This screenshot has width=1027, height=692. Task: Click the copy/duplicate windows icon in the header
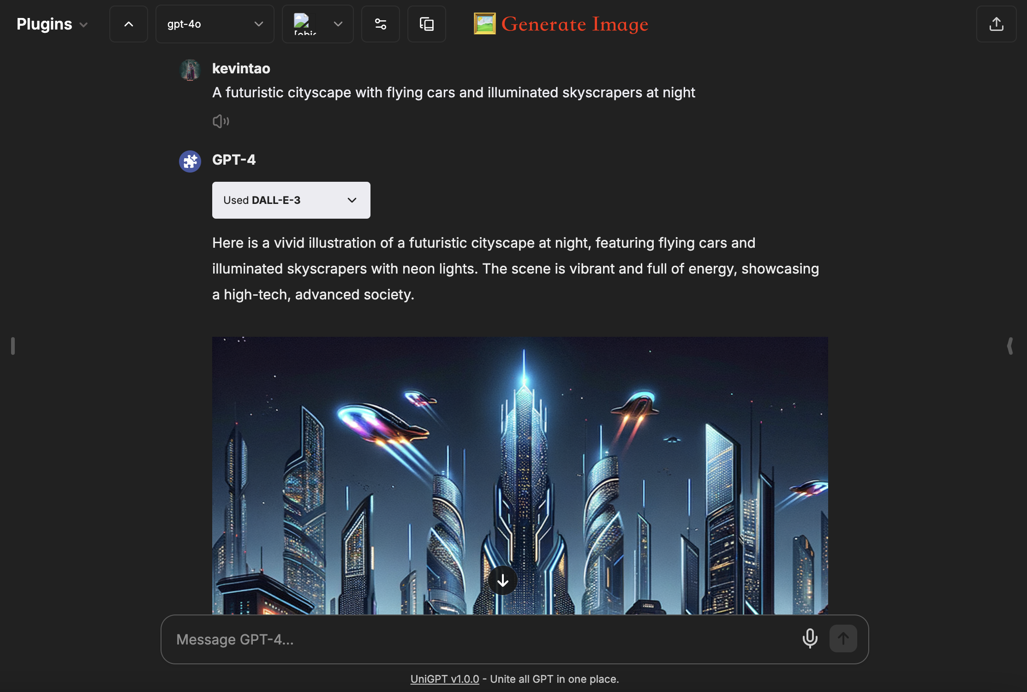click(426, 24)
